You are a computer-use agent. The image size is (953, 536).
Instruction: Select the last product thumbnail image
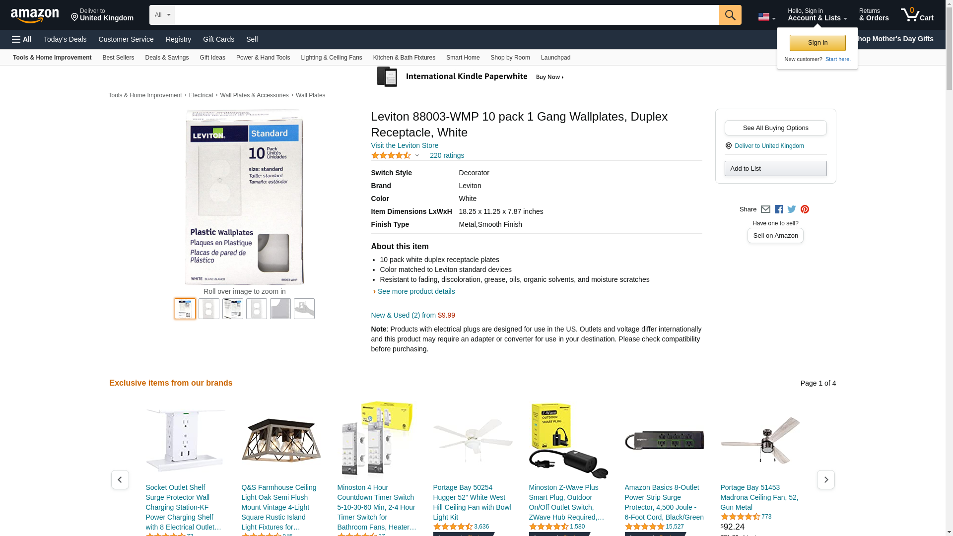[304, 309]
